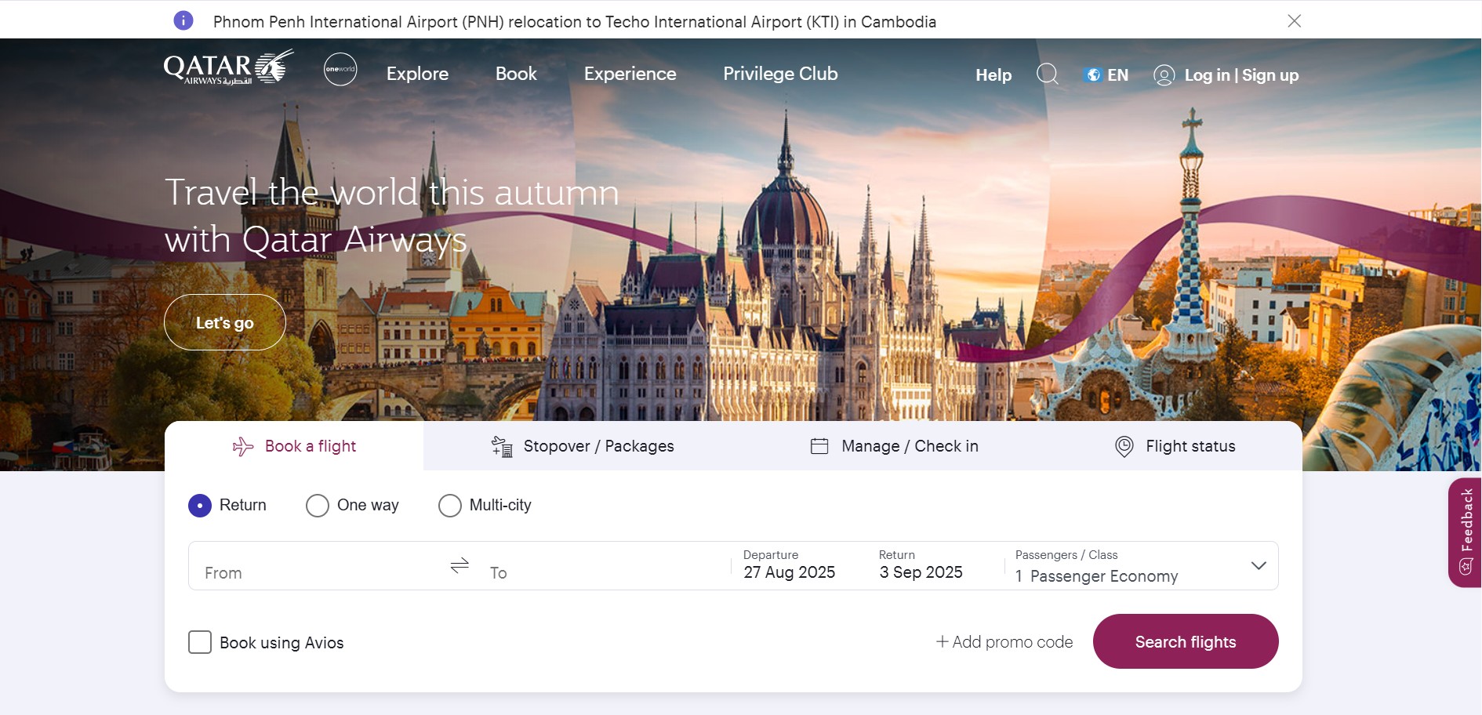The height and width of the screenshot is (715, 1482).
Task: Click the Let's go button
Action: [x=224, y=321]
